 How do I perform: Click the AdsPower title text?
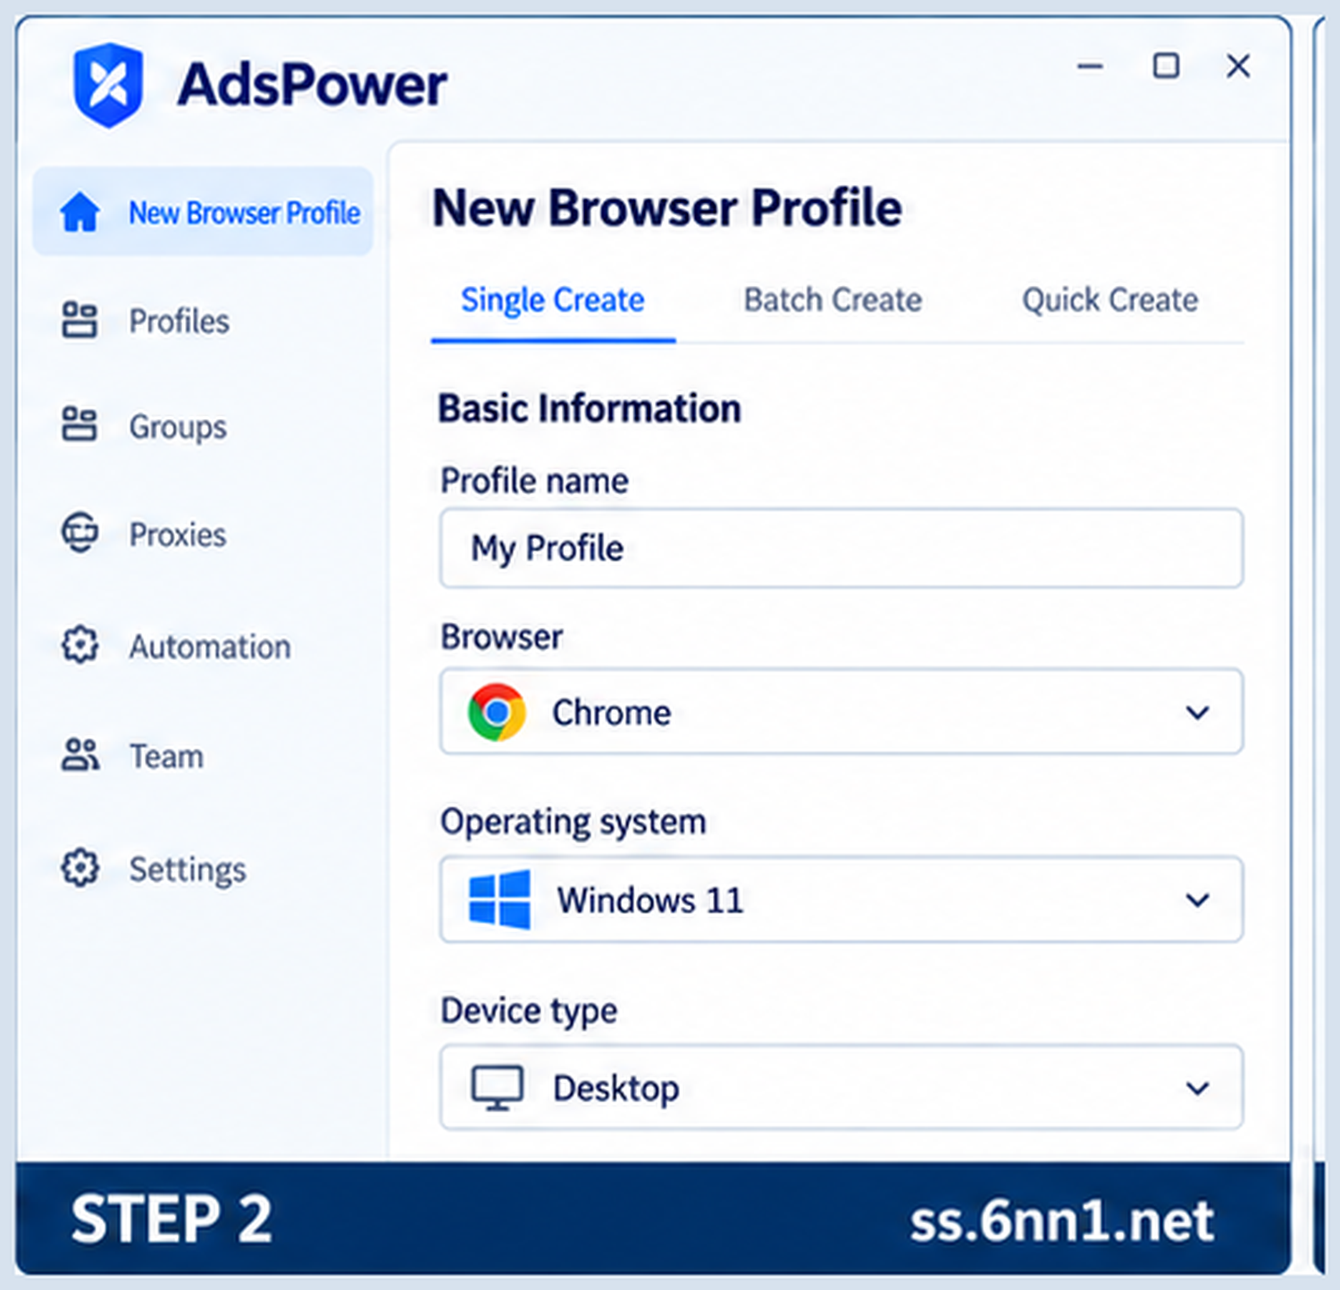click(312, 86)
